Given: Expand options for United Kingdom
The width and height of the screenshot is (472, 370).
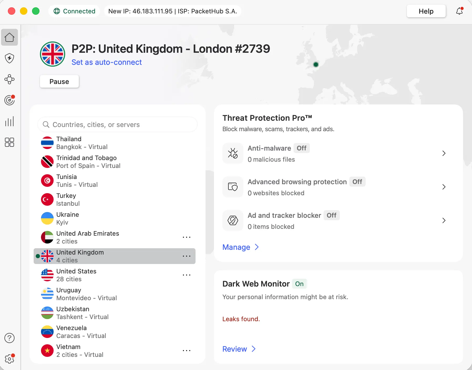Looking at the screenshot, I should pyautogui.click(x=187, y=256).
